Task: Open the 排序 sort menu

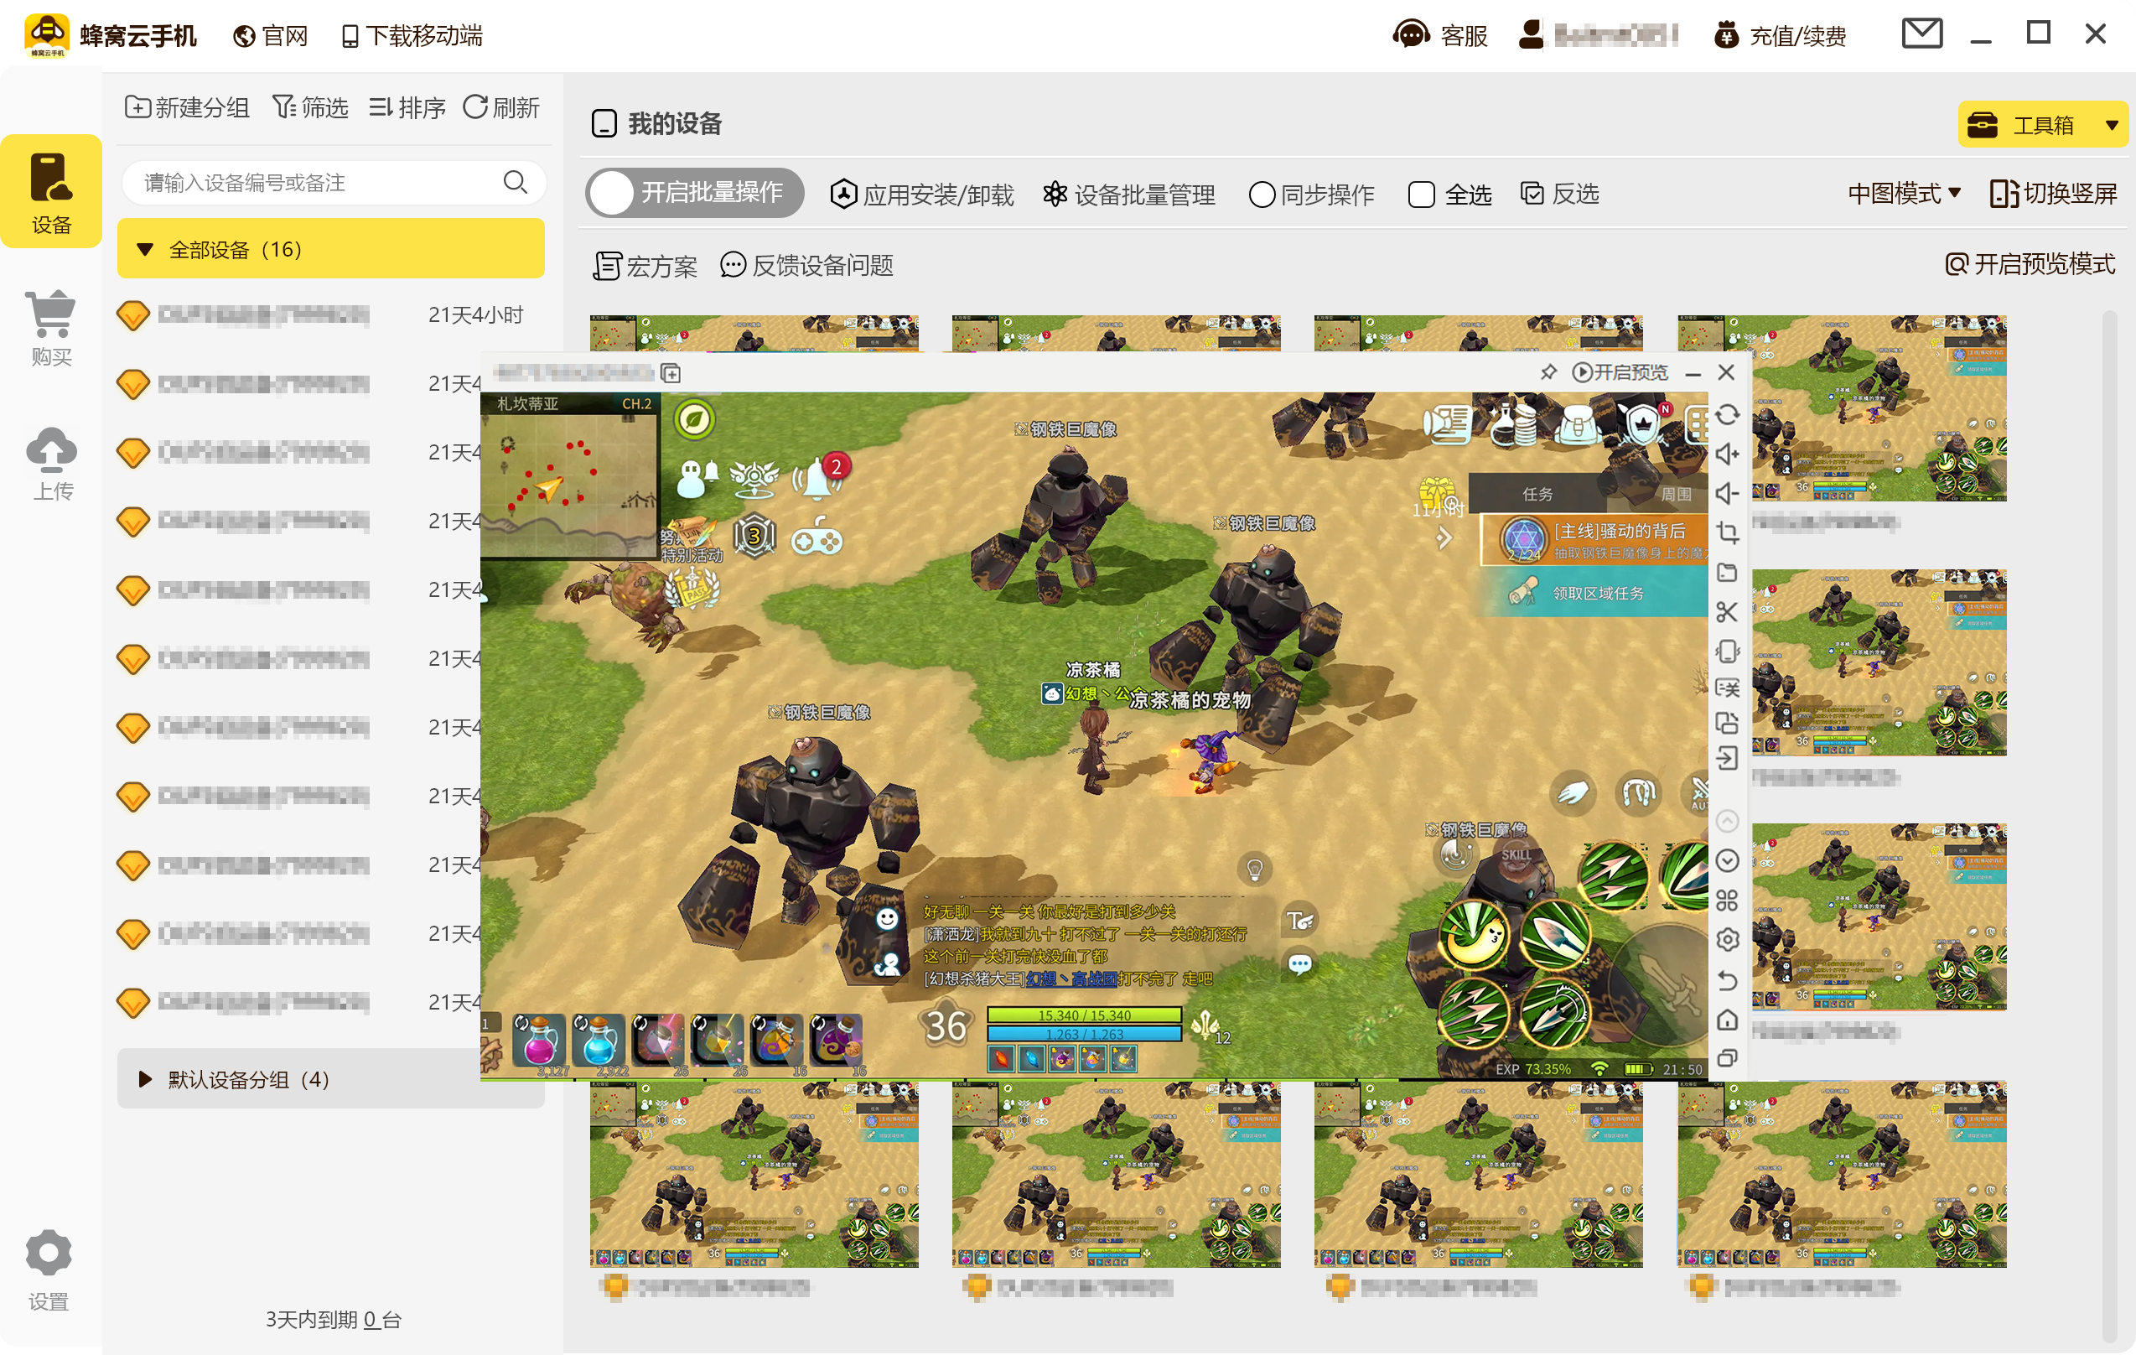Action: (407, 107)
